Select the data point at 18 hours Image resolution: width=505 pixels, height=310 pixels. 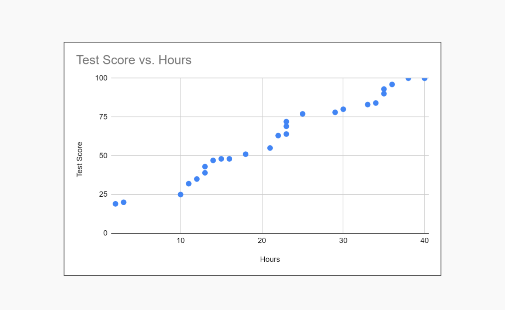(245, 154)
